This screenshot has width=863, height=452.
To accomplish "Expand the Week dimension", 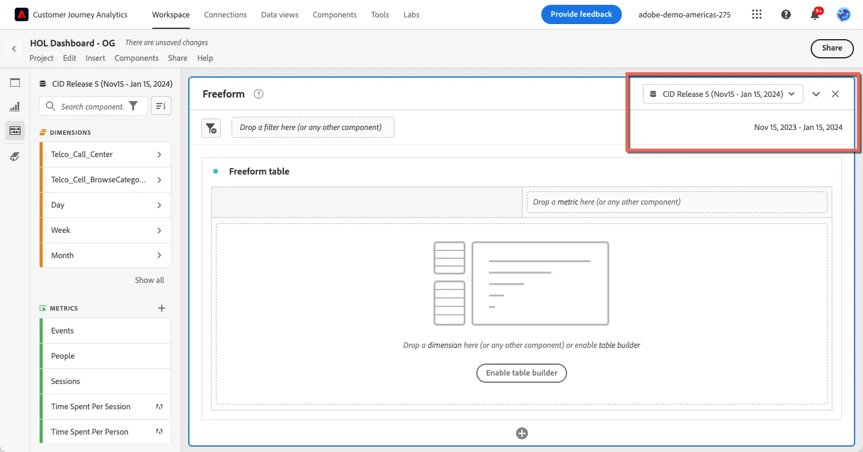I will (x=159, y=231).
